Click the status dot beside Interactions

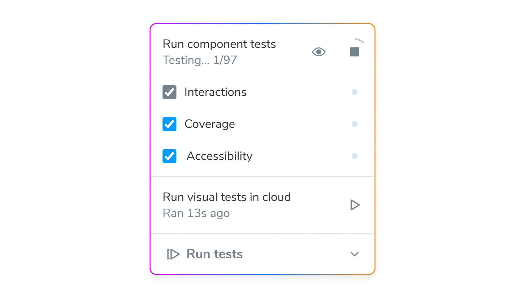point(355,92)
